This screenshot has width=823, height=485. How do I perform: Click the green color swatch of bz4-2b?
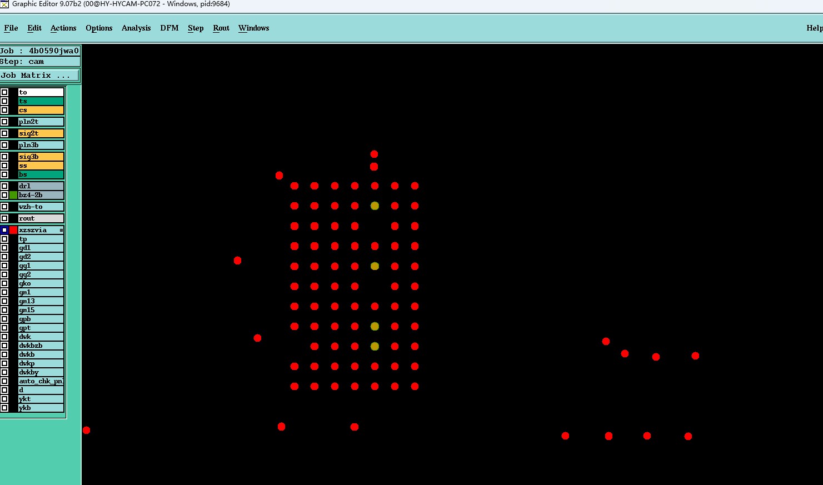(x=13, y=195)
